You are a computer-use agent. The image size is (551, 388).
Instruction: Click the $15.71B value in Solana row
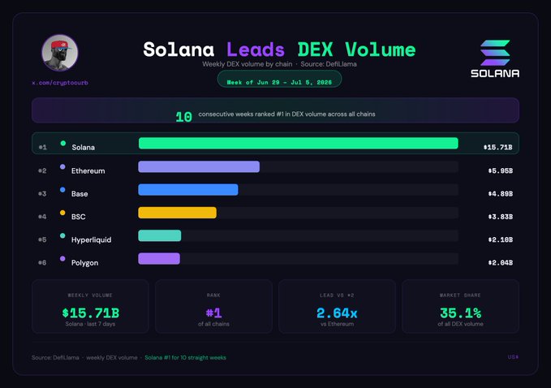pos(497,147)
